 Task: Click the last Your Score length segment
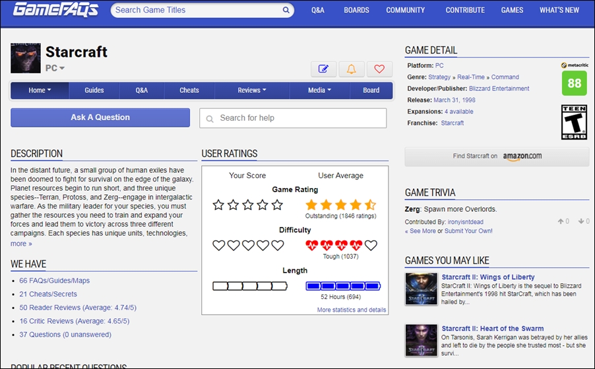(280, 286)
